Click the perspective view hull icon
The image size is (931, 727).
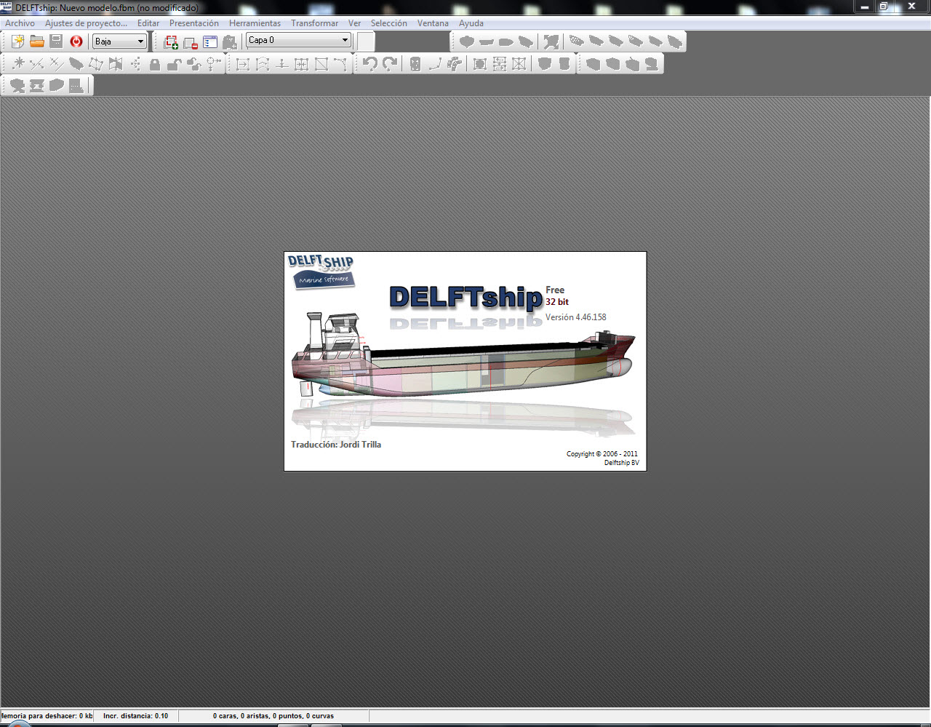coord(526,41)
